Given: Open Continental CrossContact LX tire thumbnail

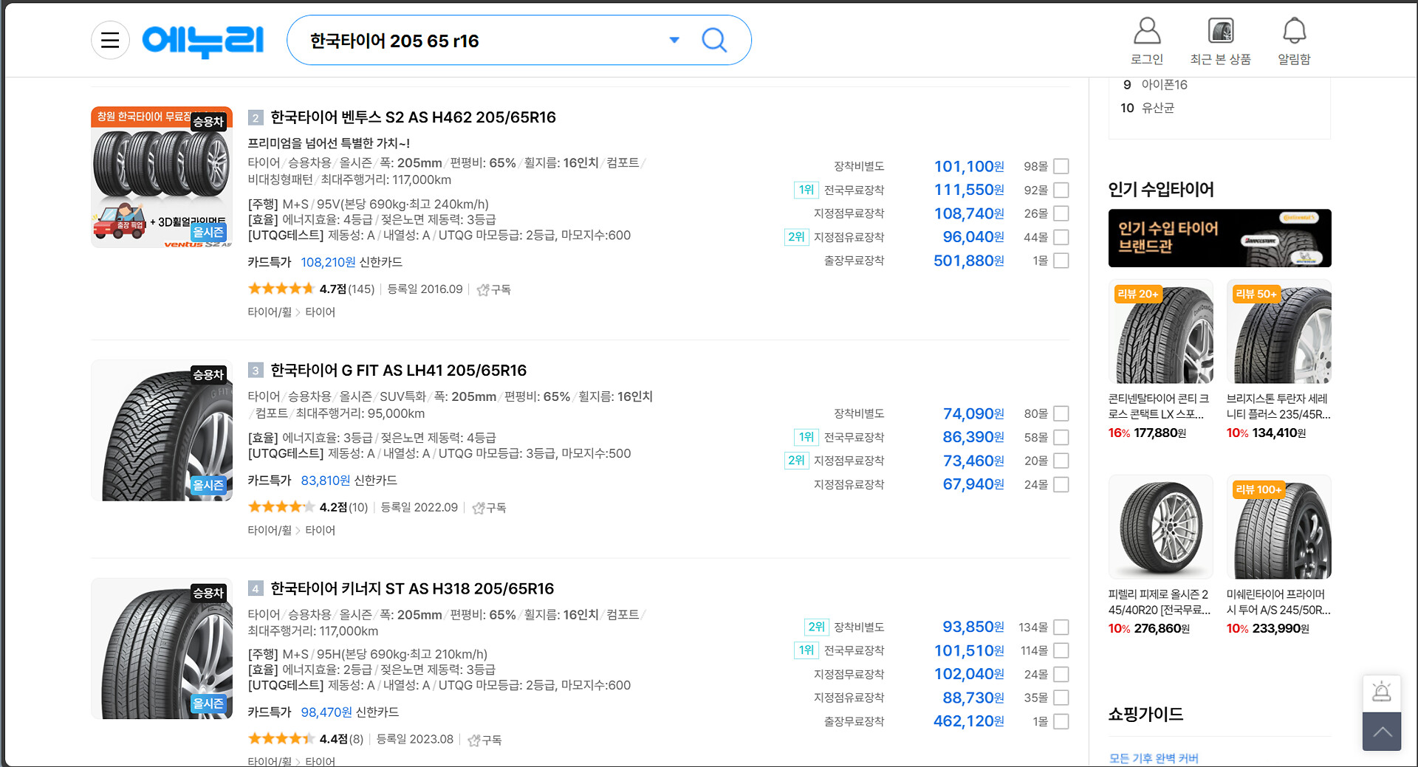Looking at the screenshot, I should click(x=1161, y=331).
